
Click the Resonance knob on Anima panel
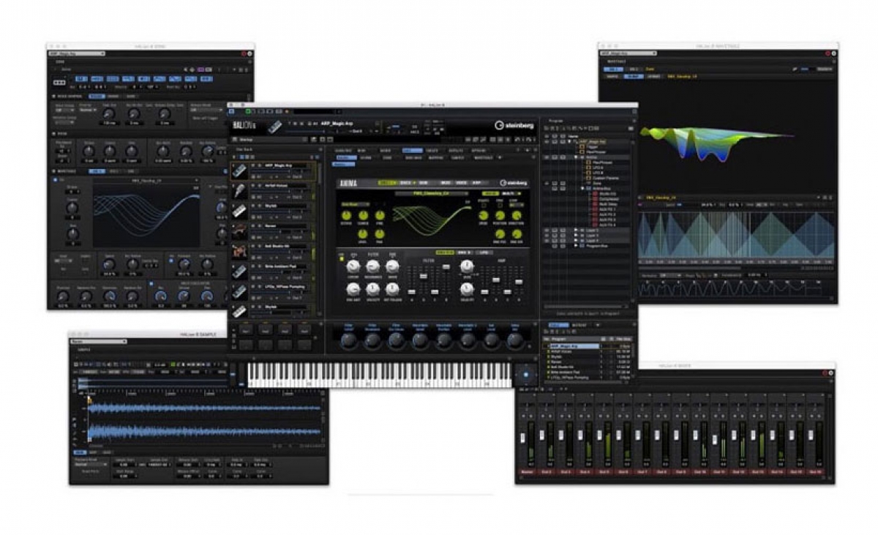[x=373, y=268]
